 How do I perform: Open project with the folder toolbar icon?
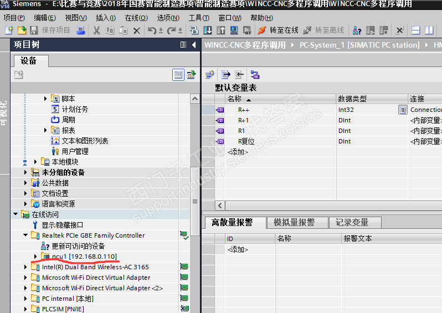(22, 30)
